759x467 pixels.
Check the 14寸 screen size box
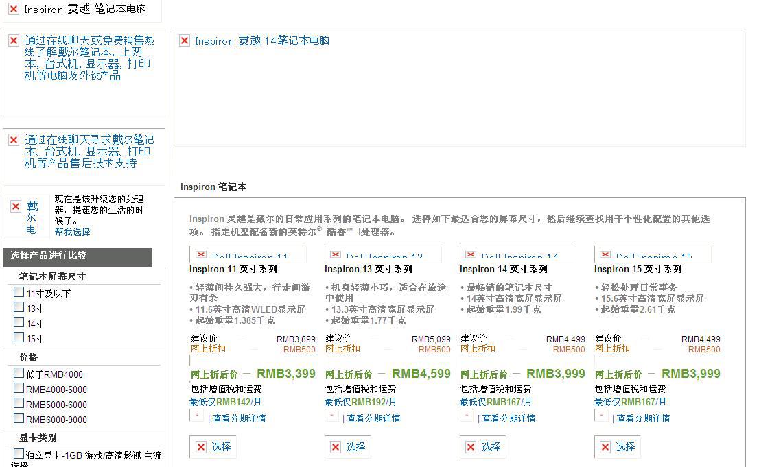19,322
